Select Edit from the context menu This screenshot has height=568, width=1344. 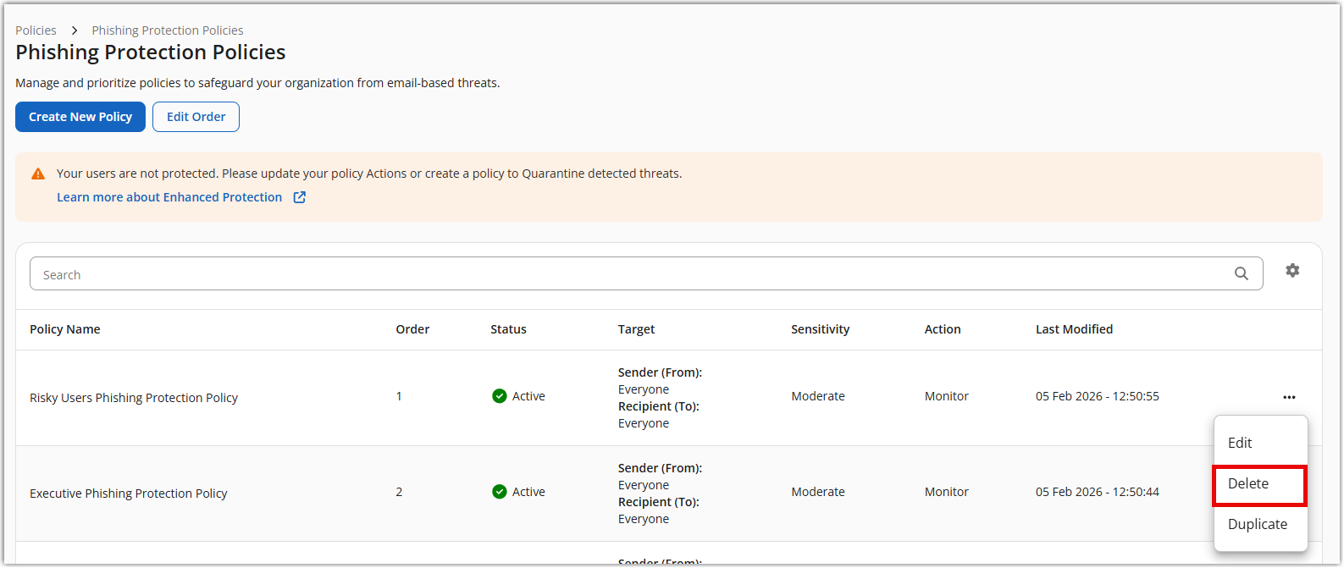click(1240, 443)
